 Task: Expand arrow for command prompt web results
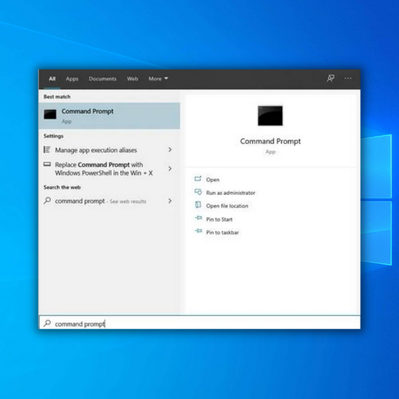170,201
